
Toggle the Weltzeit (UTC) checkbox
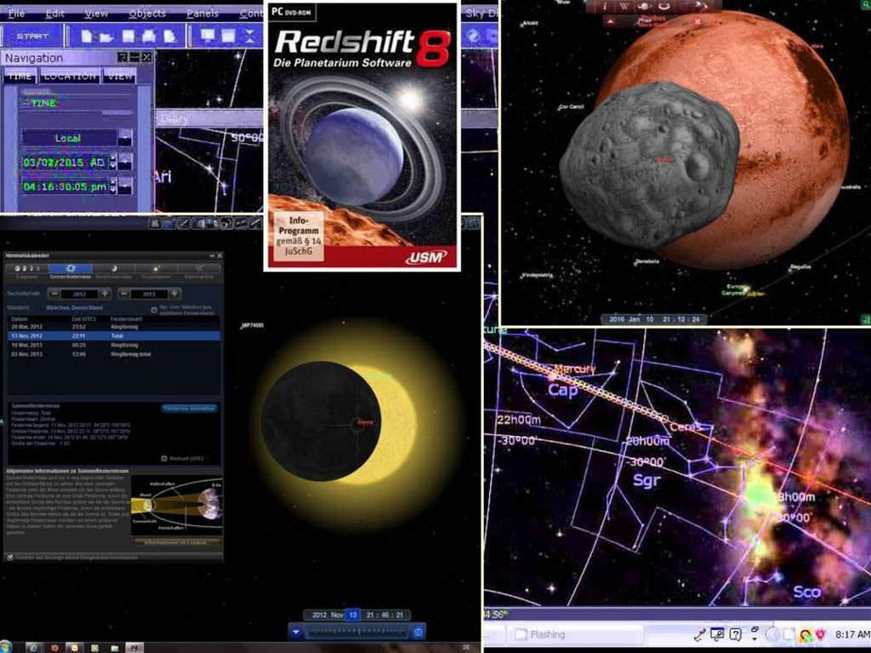tap(164, 458)
